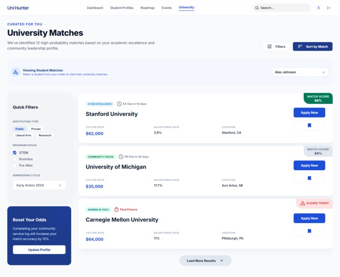Click clock icon next to RD Due in 42 days
This screenshot has width=340, height=277.
point(121,157)
